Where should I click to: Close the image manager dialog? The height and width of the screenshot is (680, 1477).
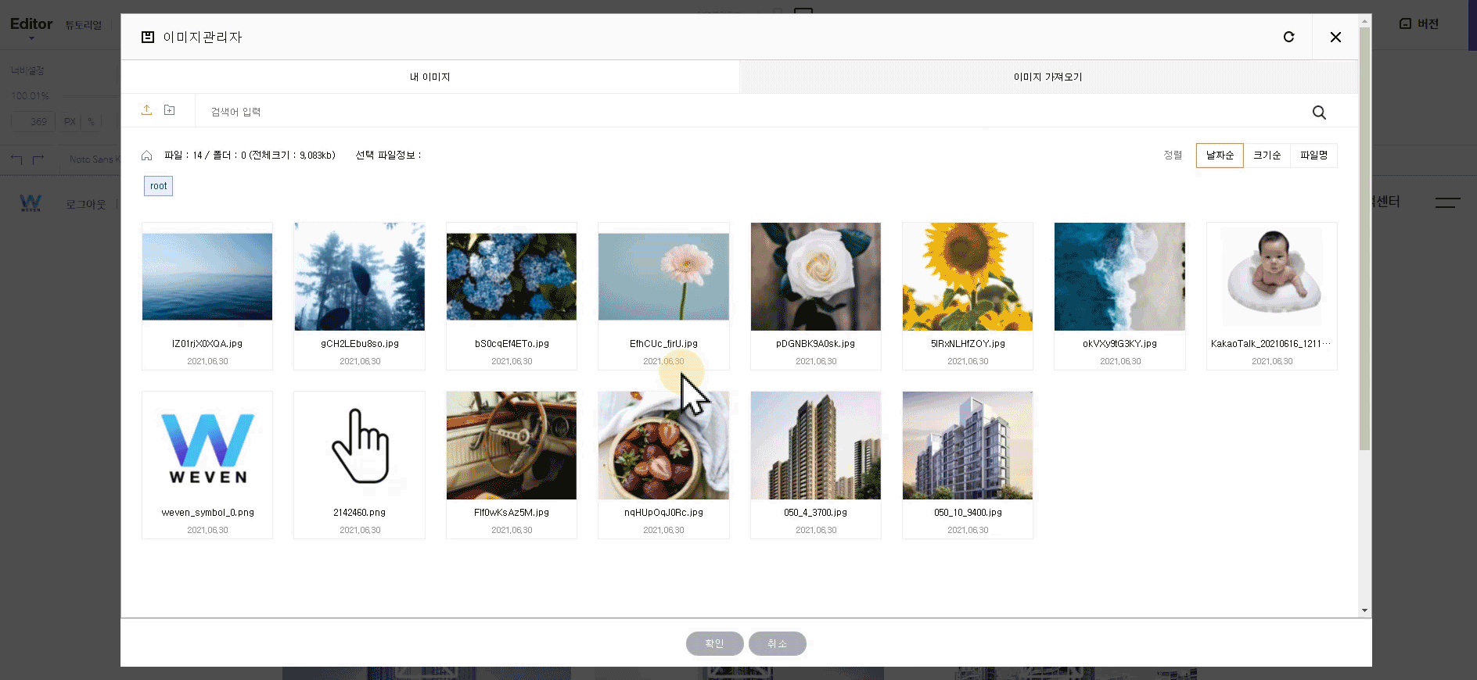[1335, 37]
